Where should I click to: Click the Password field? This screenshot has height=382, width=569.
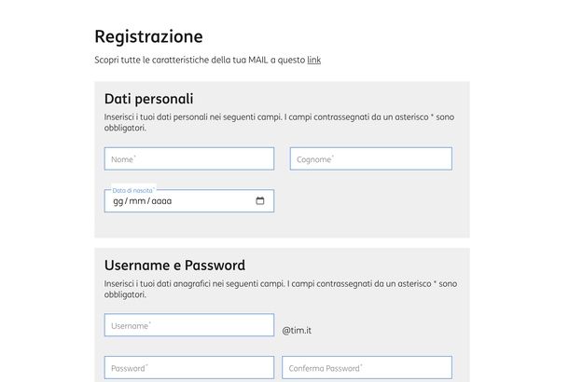click(188, 368)
